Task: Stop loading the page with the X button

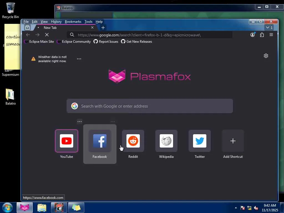Action: [x=47, y=35]
